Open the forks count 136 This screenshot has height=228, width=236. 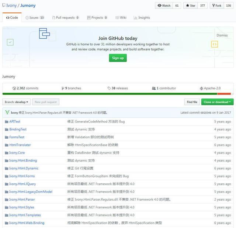click(229, 6)
